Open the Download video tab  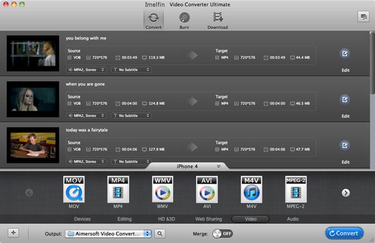pos(217,21)
